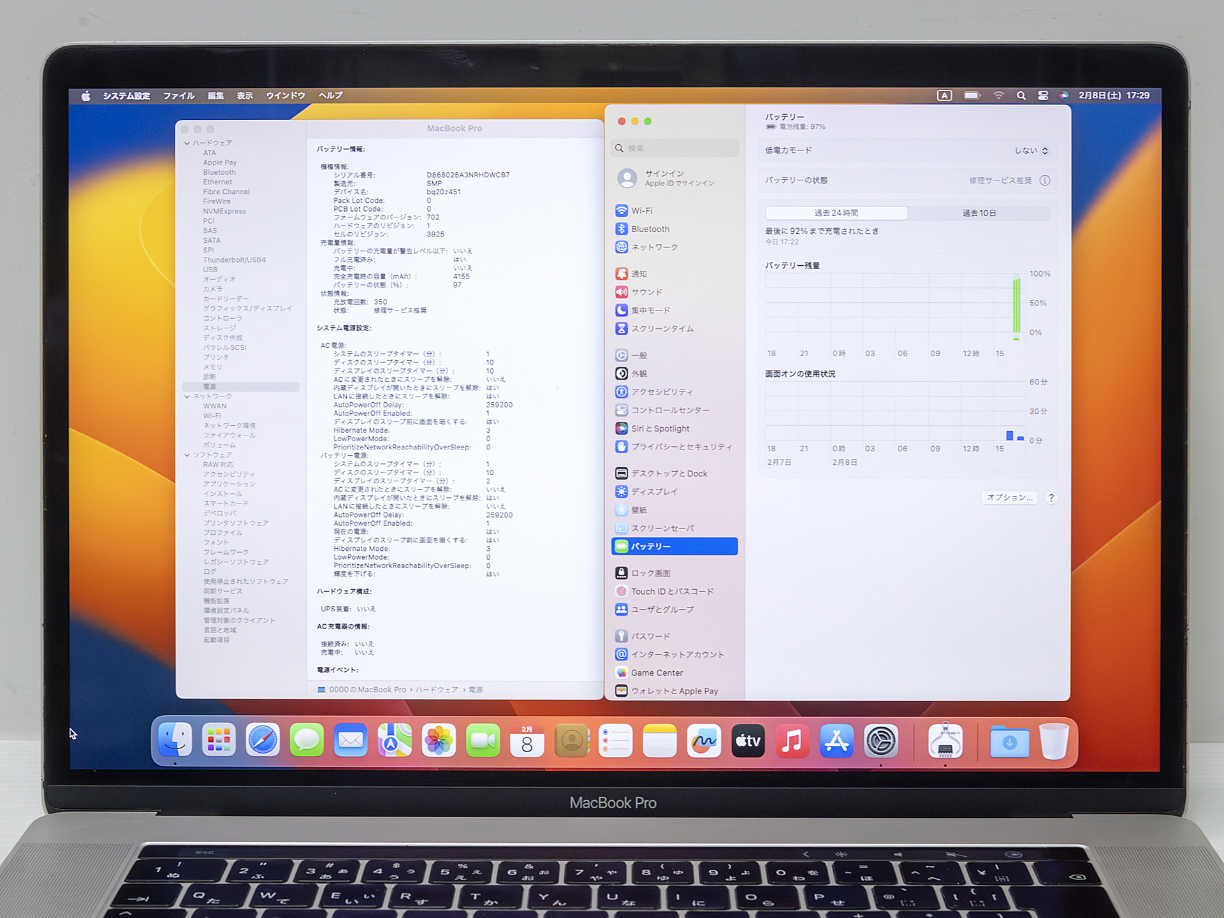1224x918 pixels.
Task: Open the 表示 menu
Action: (x=245, y=96)
